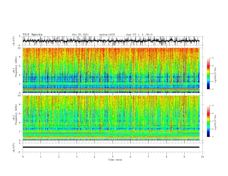228x176 pixels.
Task: Click the upper PSD color scale bar
Action: click(208, 74)
